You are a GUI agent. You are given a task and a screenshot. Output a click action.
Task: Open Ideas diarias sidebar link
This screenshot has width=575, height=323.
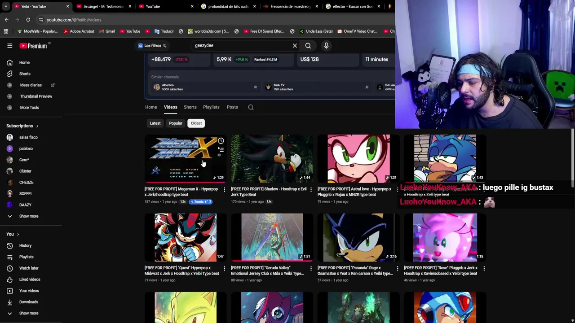coord(31,85)
